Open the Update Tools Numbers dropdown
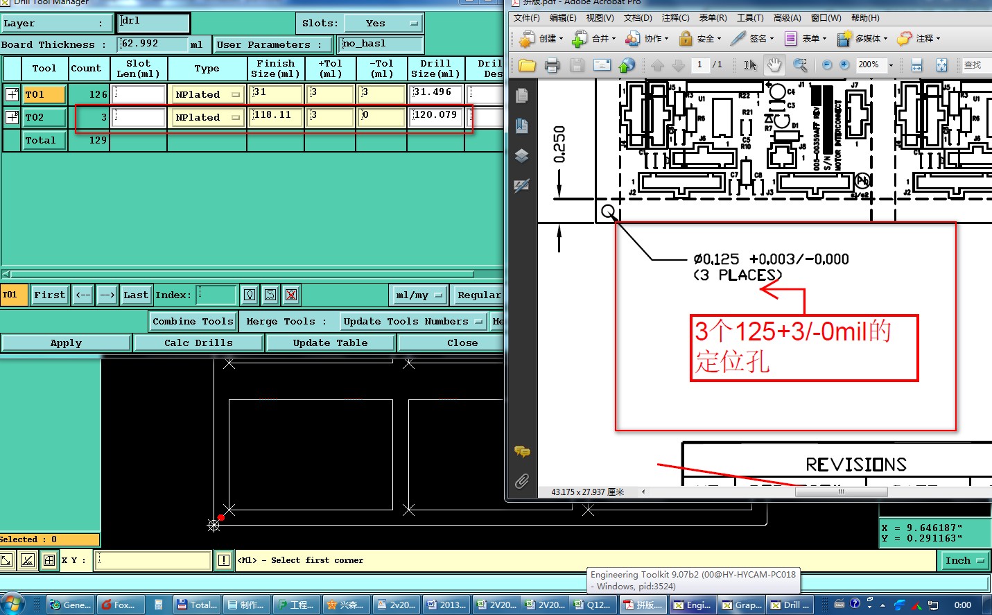The width and height of the screenshot is (992, 615). coord(412,321)
